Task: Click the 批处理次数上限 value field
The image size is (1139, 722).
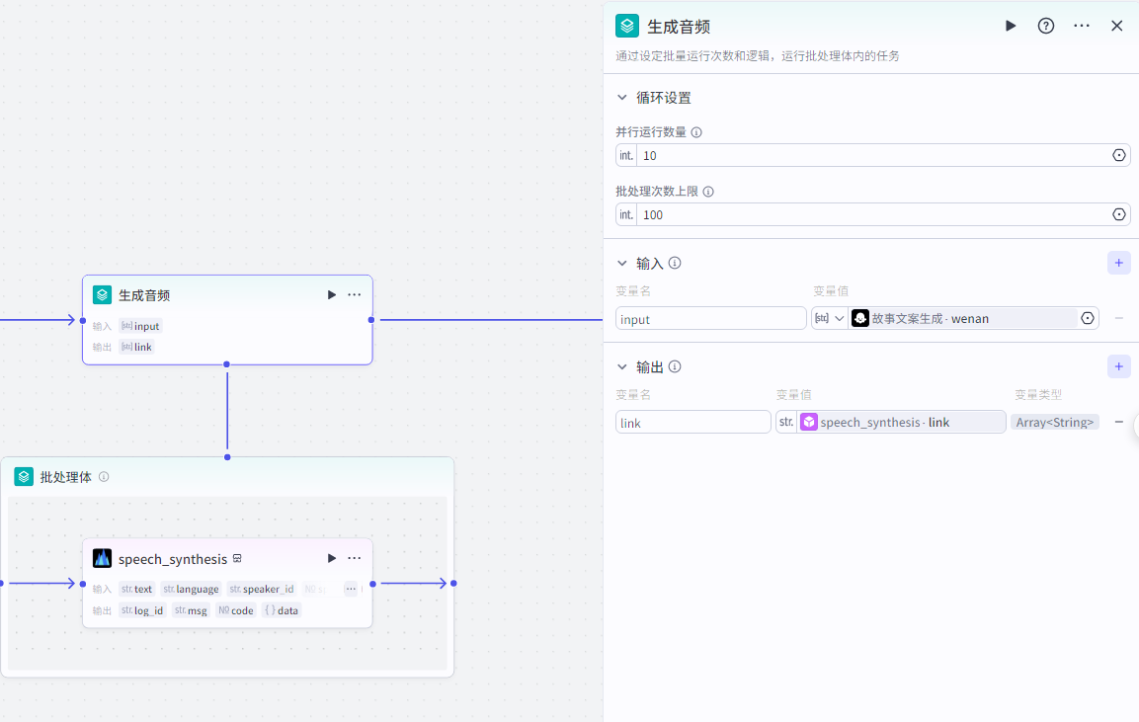Action: click(x=869, y=215)
